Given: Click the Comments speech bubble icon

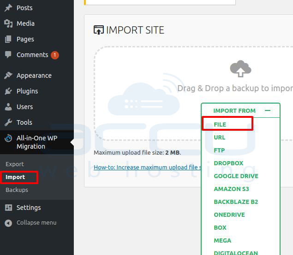Looking at the screenshot, I should pos(8,55).
